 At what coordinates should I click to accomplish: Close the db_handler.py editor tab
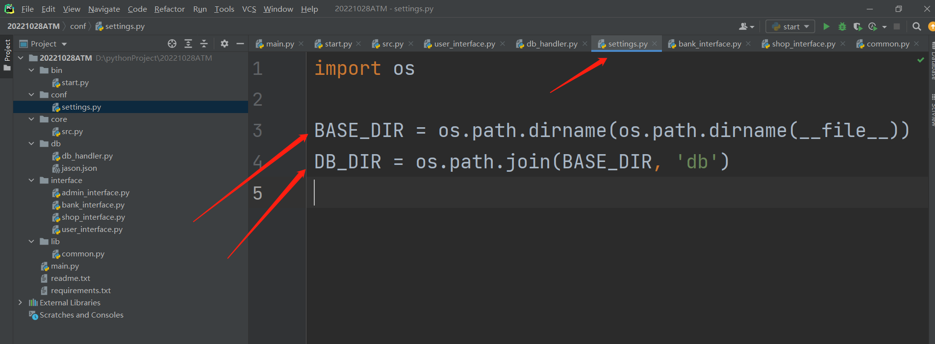(x=585, y=44)
